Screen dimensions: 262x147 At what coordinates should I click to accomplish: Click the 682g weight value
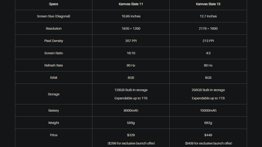(x=208, y=123)
